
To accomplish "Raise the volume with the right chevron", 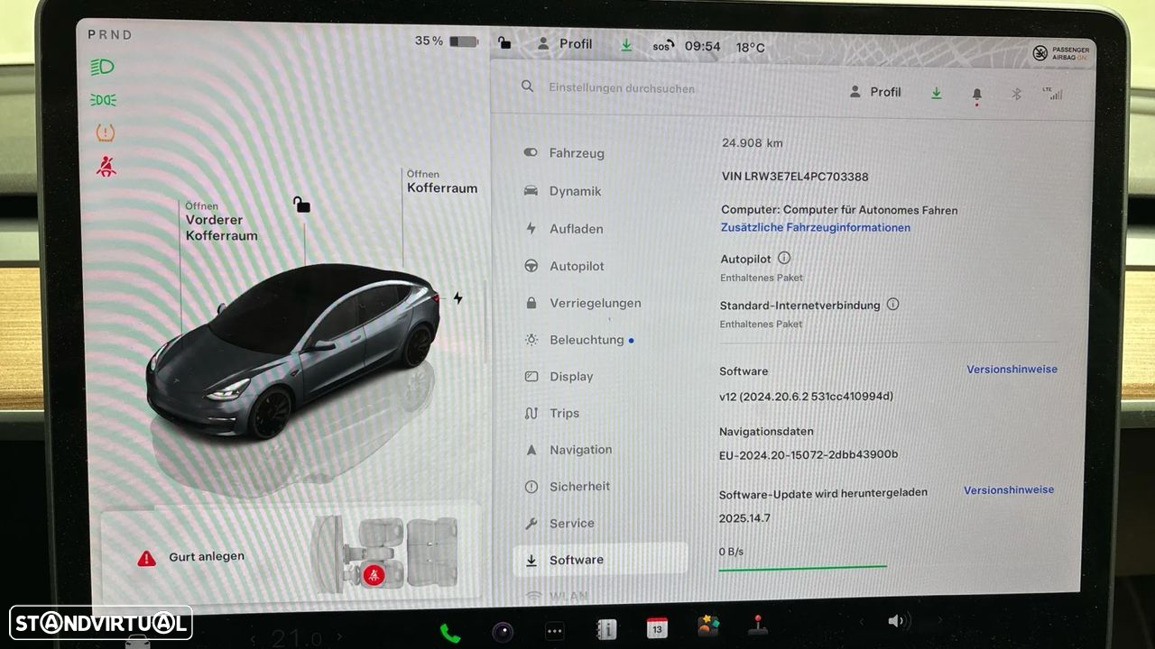I will (x=940, y=620).
